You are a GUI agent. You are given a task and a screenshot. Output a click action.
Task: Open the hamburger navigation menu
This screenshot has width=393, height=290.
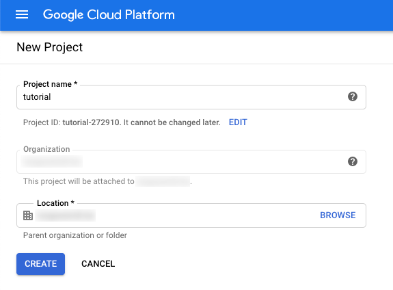coord(22,14)
